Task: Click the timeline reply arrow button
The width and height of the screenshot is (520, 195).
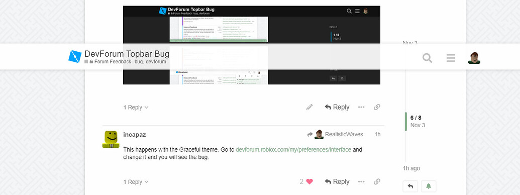Action: (x=410, y=186)
